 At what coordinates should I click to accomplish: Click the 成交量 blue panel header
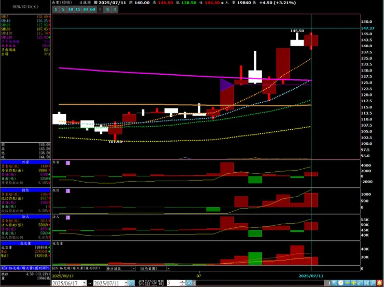tap(25, 243)
